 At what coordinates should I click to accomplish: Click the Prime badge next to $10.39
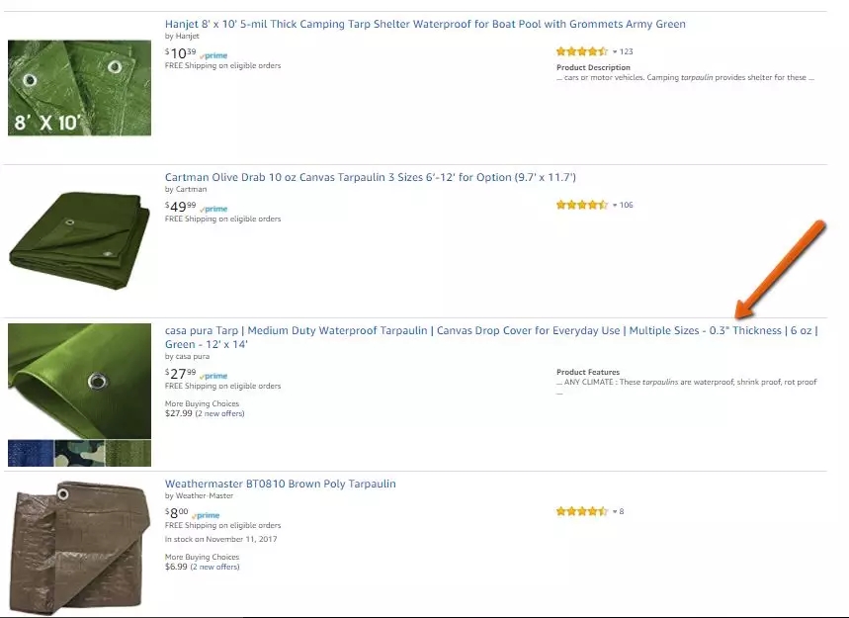(x=213, y=55)
